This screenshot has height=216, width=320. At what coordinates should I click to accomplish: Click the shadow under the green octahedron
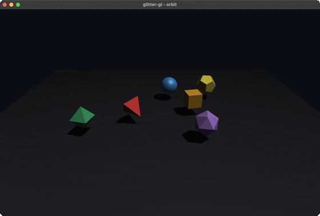pos(78,131)
